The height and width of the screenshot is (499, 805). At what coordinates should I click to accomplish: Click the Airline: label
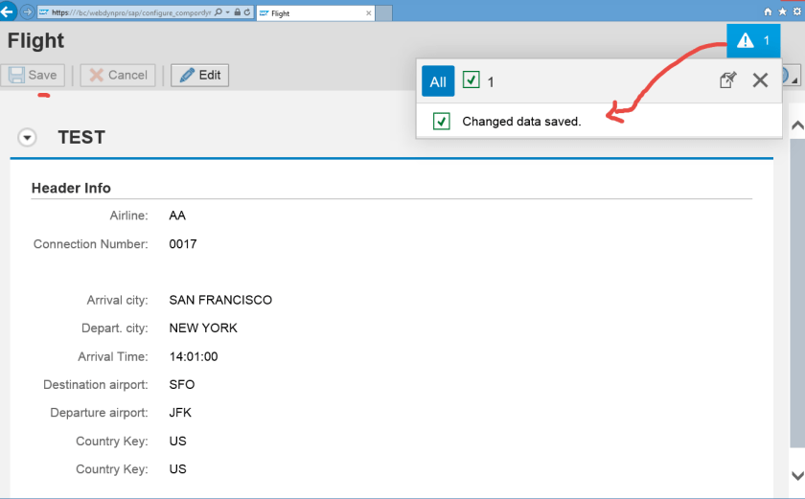pyautogui.click(x=128, y=215)
